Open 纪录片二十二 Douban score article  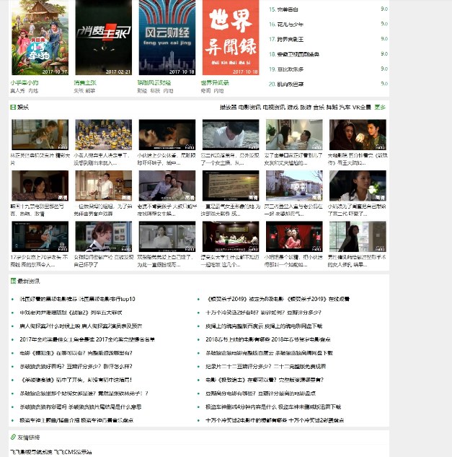tap(266, 366)
